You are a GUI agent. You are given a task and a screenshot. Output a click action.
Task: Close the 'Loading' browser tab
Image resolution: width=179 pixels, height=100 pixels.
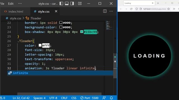pos(153,3)
